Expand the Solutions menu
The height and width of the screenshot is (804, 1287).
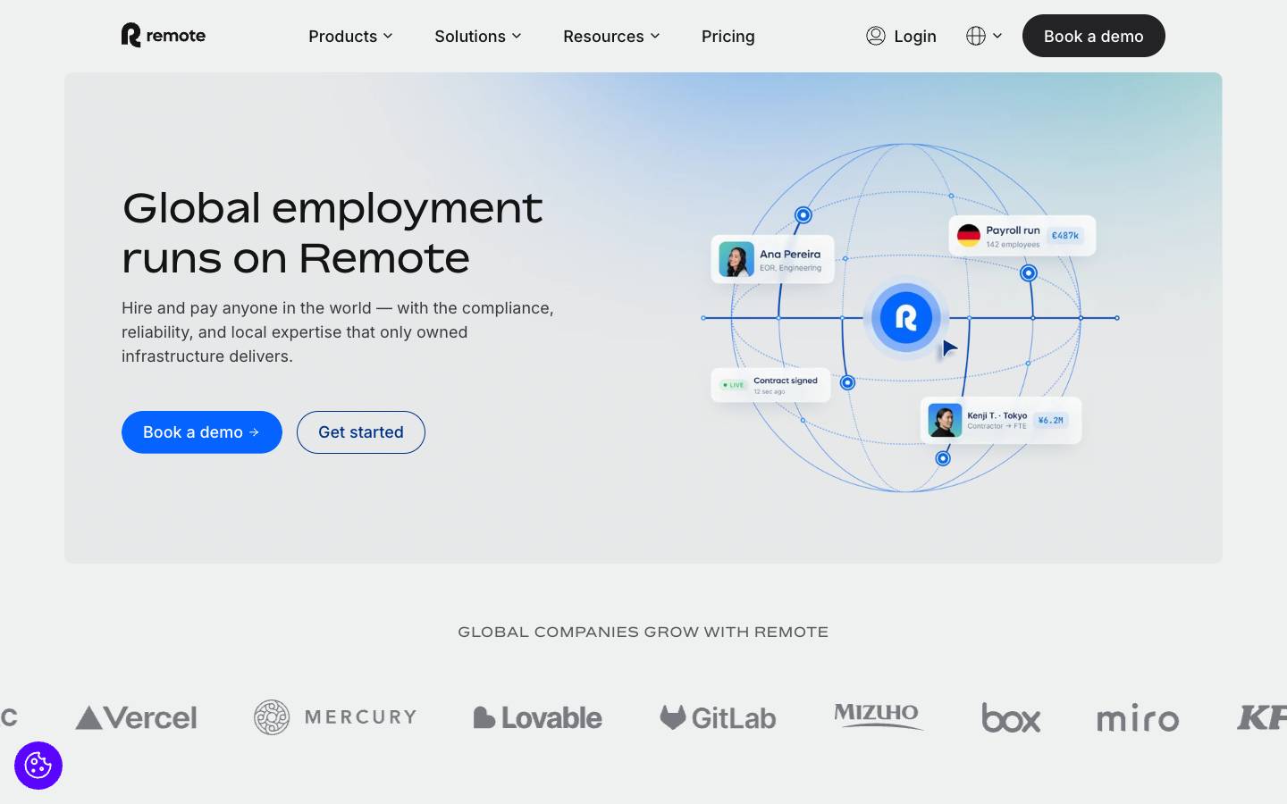478,37
